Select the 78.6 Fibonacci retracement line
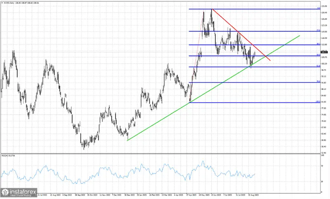The width and height of the screenshot is (330, 199). pos(256,83)
